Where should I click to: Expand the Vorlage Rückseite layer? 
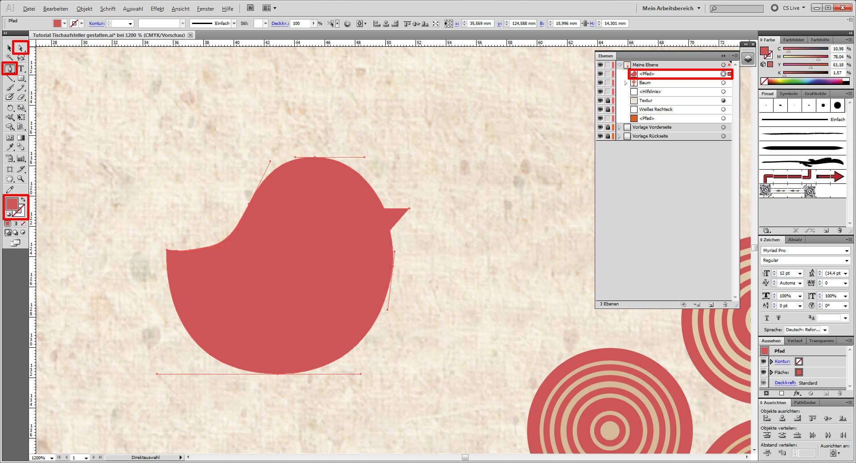(x=619, y=136)
